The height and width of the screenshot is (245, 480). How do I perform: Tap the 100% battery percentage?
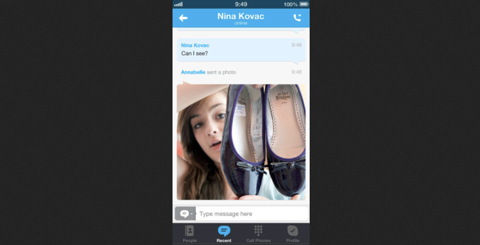(291, 4)
